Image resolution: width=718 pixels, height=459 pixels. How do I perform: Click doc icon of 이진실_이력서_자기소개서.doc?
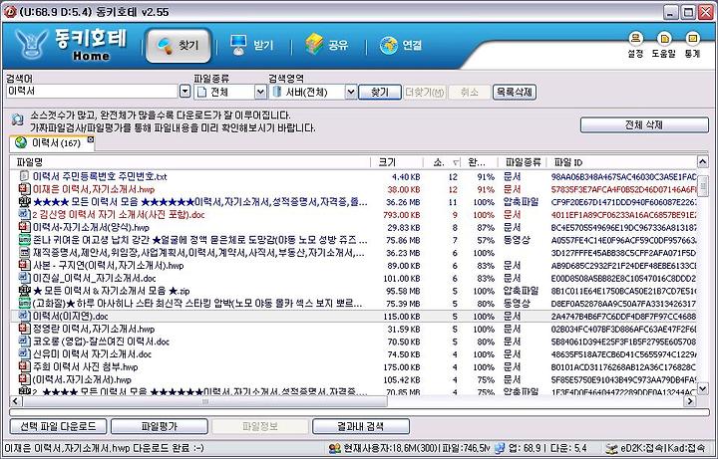pyautogui.click(x=24, y=278)
